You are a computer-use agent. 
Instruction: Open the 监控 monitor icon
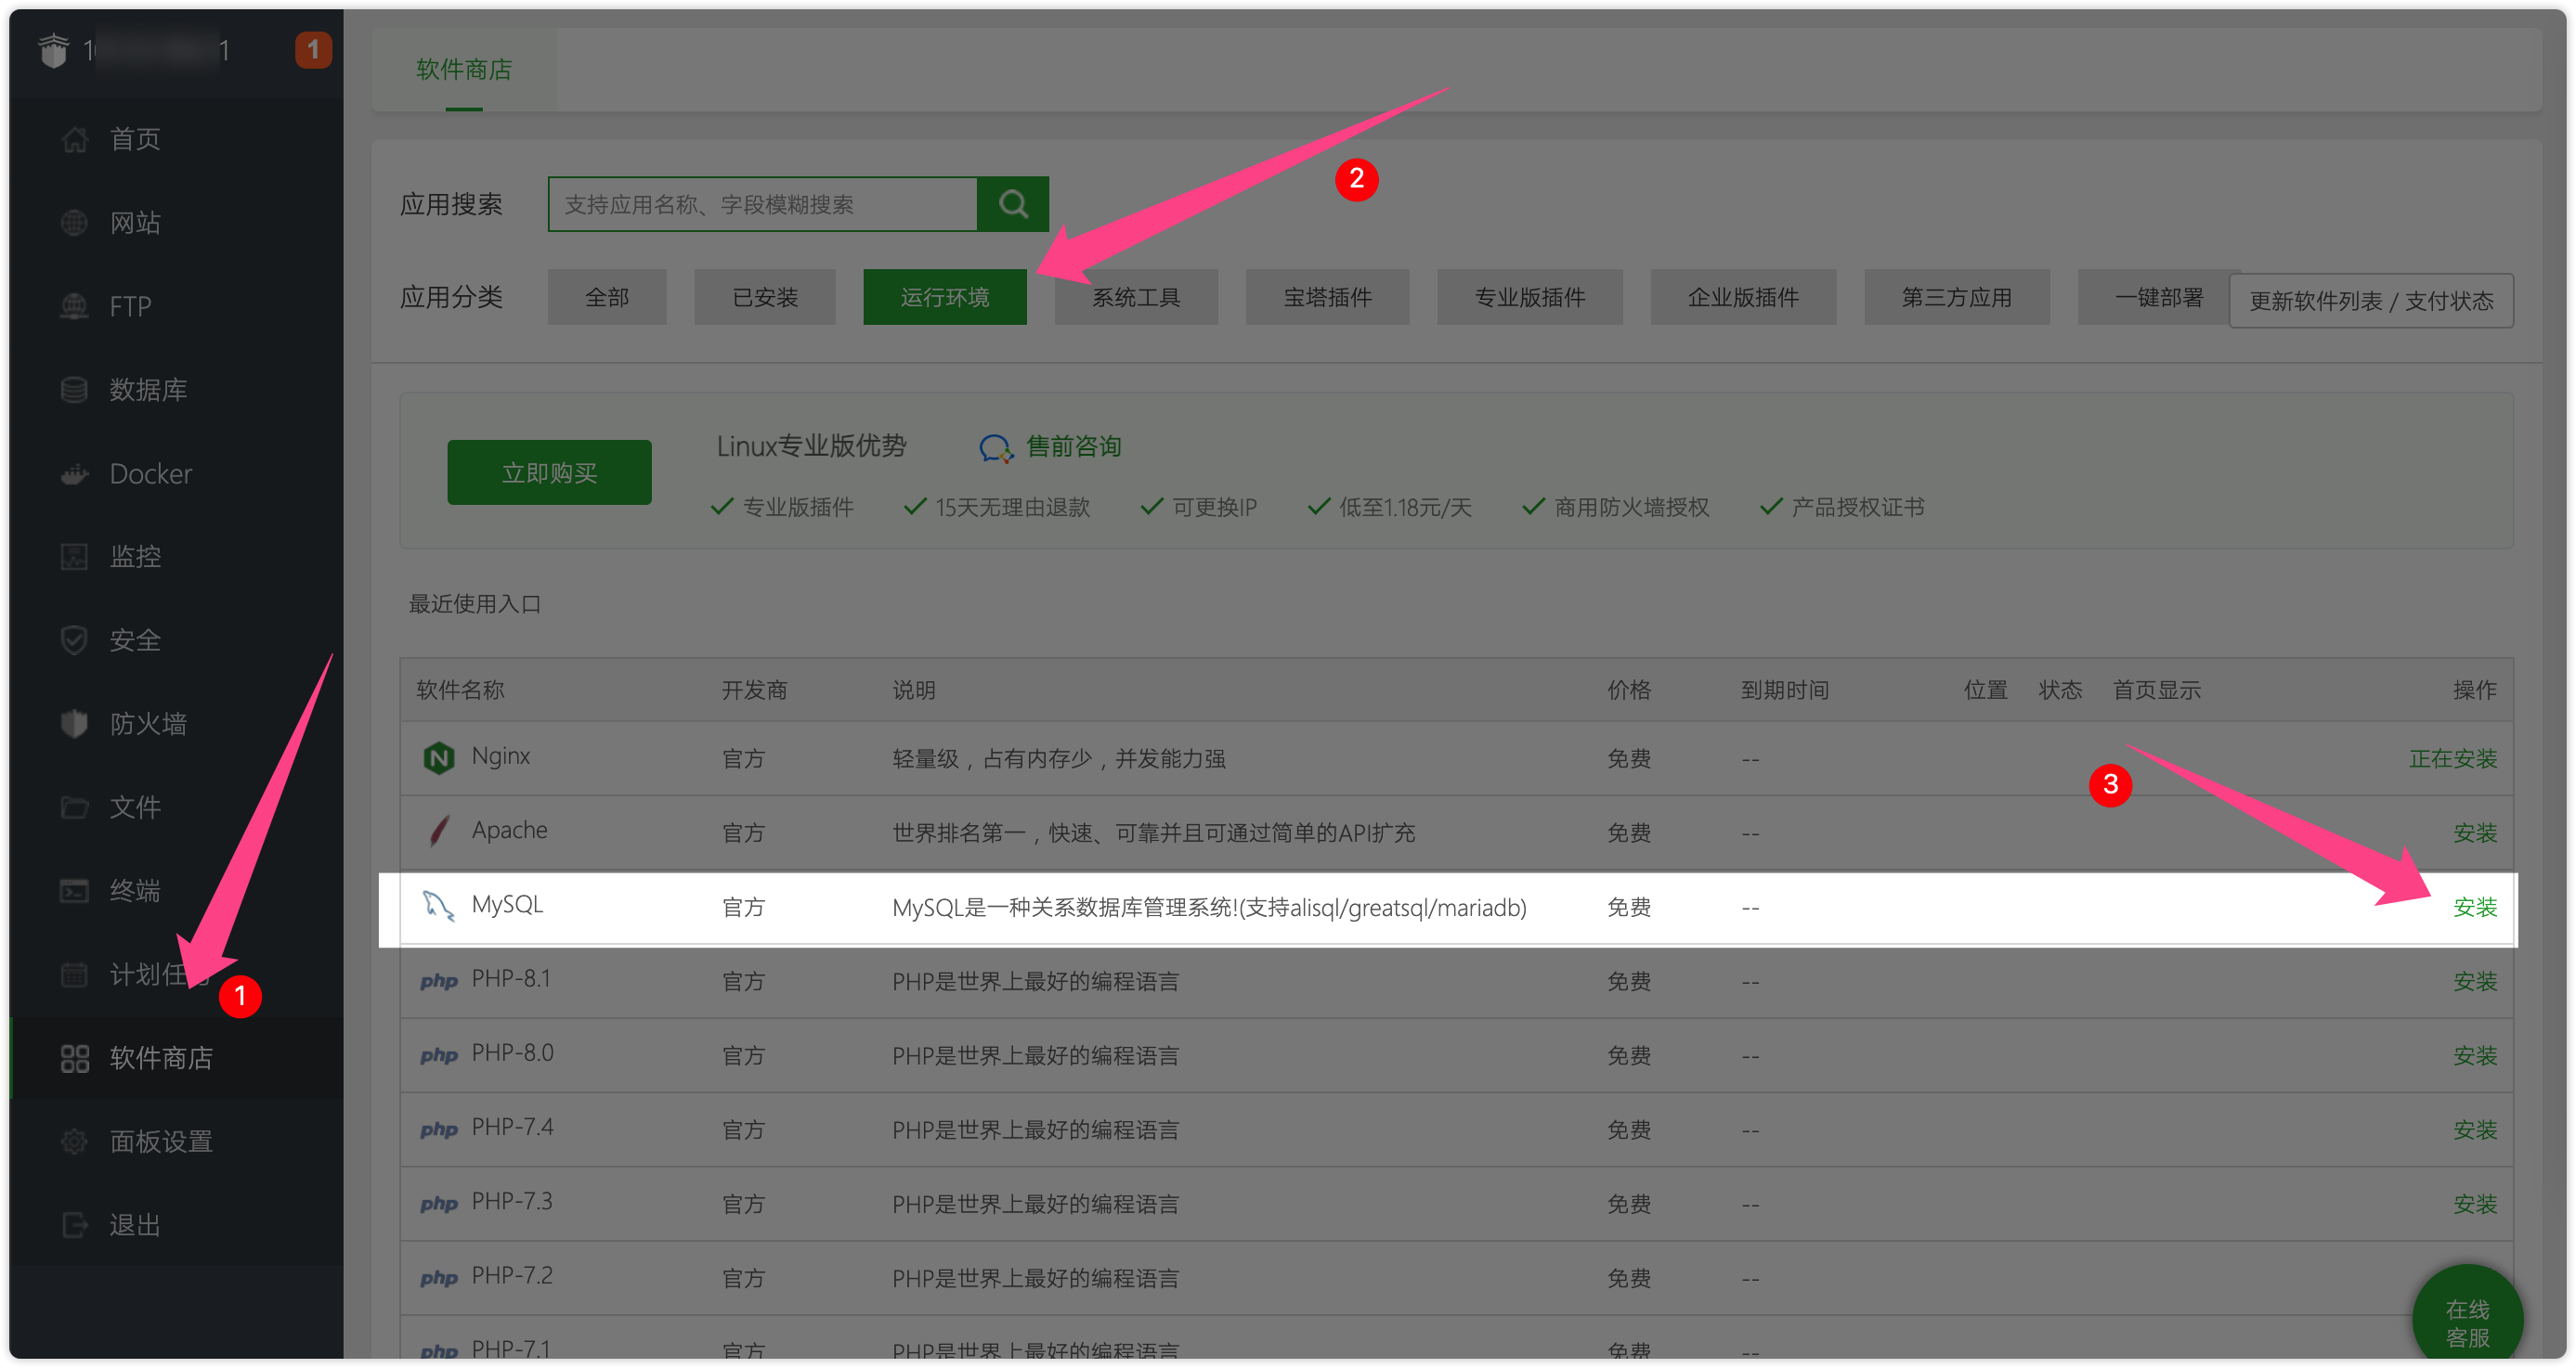click(74, 557)
